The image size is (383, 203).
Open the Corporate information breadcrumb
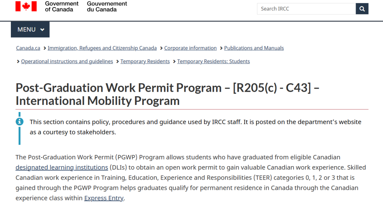[x=191, y=48]
